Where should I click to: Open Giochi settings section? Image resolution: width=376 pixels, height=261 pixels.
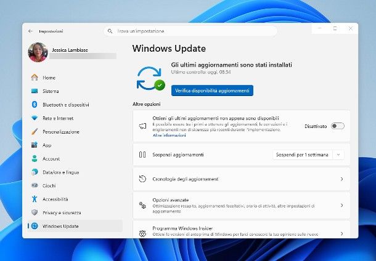pyautogui.click(x=75, y=185)
